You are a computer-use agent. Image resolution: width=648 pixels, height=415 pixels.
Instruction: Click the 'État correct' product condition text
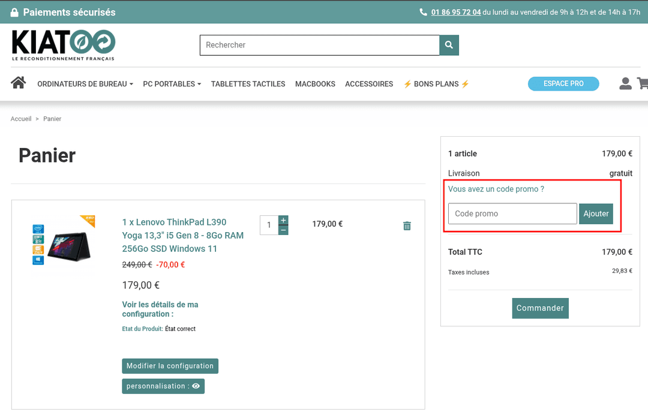point(180,329)
